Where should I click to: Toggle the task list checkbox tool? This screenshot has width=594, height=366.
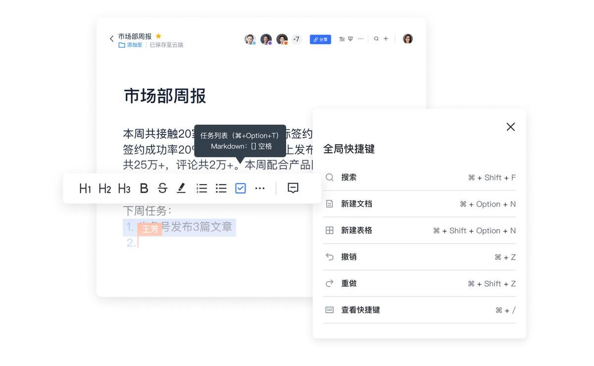(x=241, y=188)
